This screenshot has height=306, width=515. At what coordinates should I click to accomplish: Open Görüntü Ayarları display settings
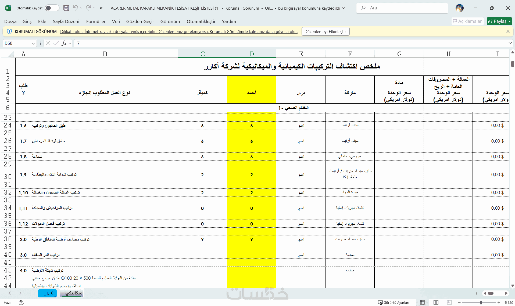(x=394, y=303)
